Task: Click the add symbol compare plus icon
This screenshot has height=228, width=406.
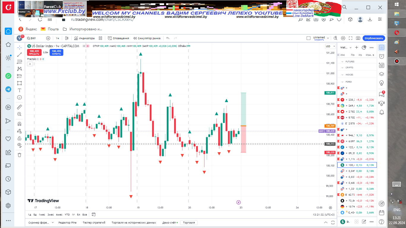Action: pyautogui.click(x=48, y=38)
